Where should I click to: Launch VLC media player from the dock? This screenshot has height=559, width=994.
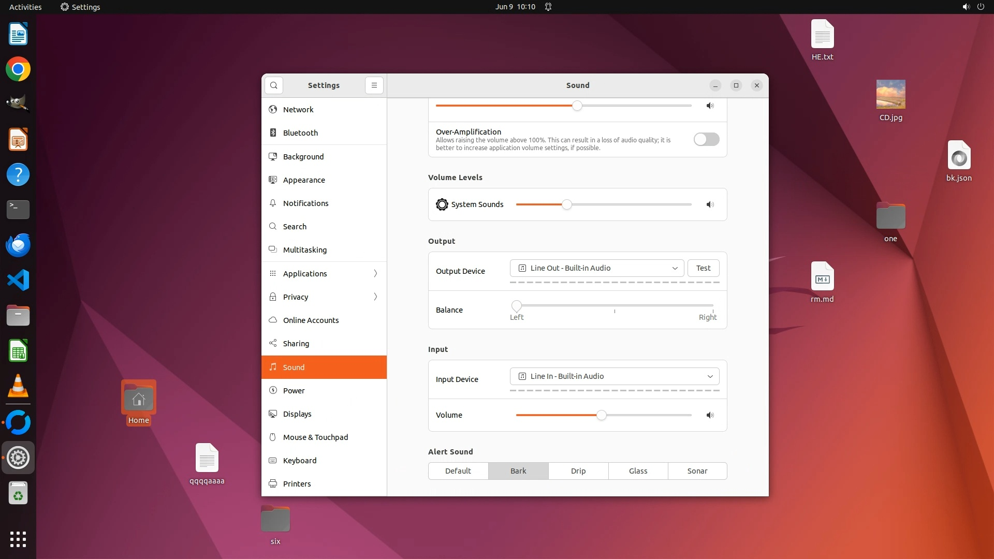tap(18, 386)
